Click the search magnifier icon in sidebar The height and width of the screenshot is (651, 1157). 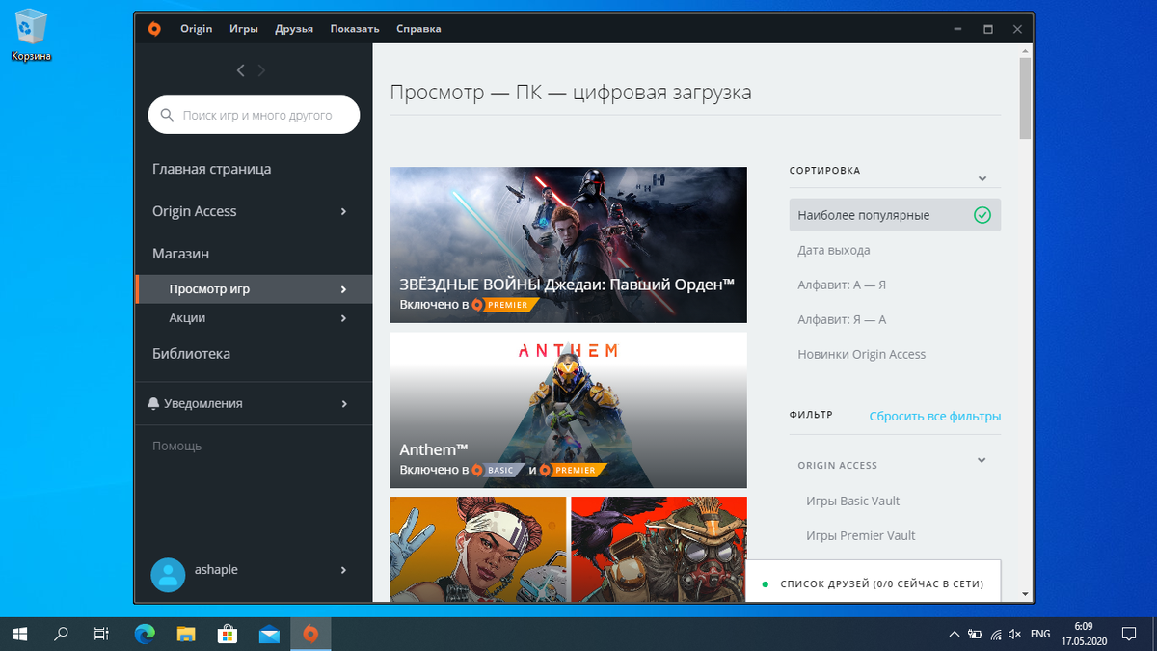point(167,115)
